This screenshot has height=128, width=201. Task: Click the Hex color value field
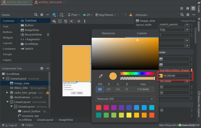[143, 89]
